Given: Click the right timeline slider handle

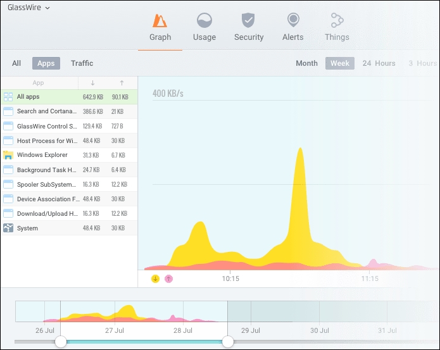Looking at the screenshot, I should tap(228, 342).
